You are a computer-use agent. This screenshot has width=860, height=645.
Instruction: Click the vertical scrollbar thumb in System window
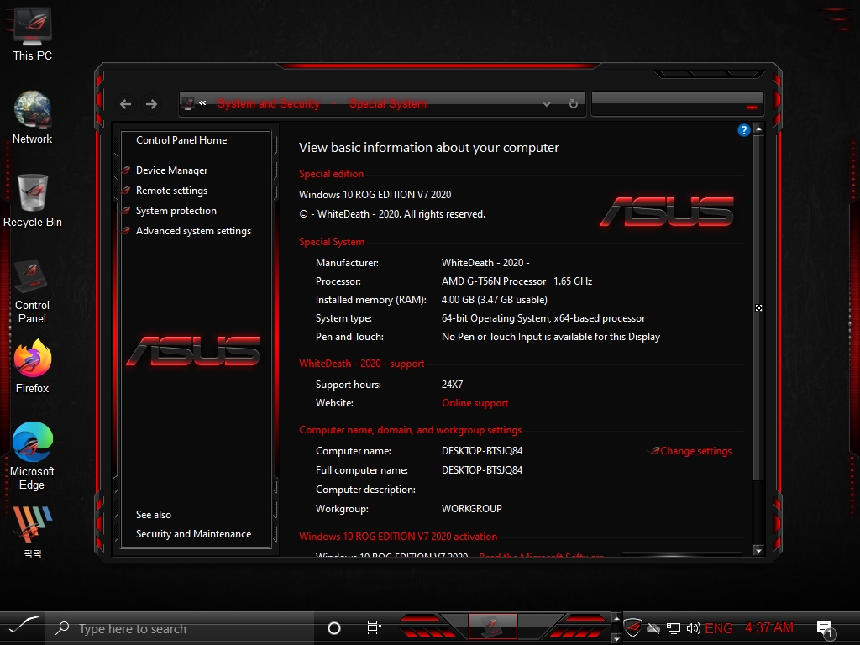click(x=758, y=307)
